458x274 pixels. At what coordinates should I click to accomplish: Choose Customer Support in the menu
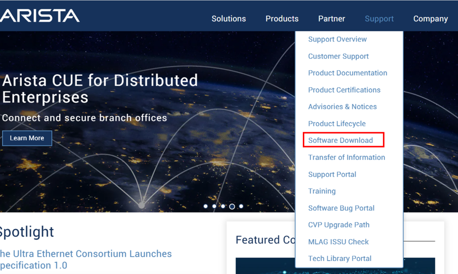338,56
